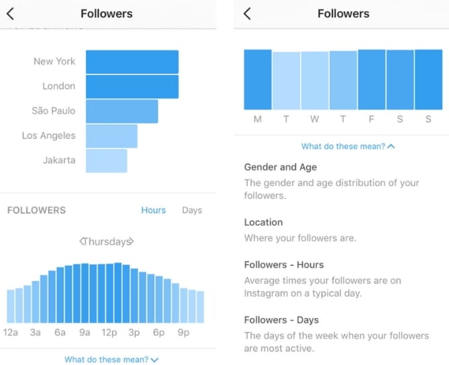Tap the Friday bar in the days chart

[372, 79]
